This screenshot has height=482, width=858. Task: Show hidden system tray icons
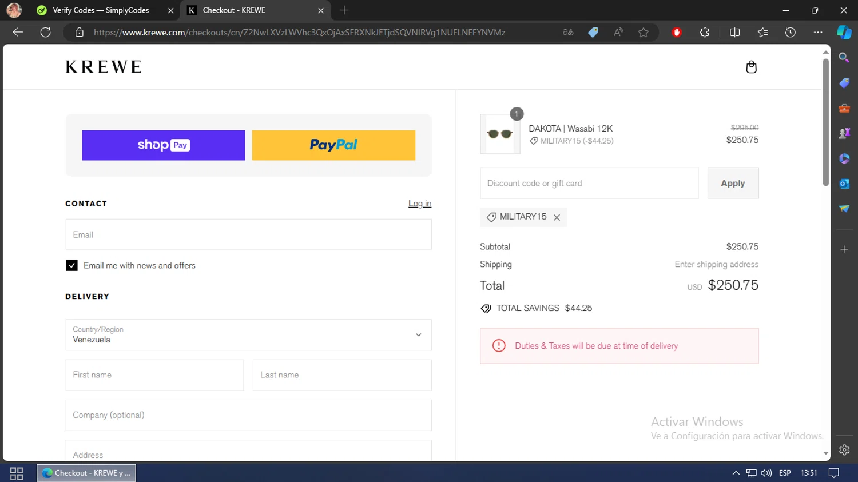(x=736, y=473)
